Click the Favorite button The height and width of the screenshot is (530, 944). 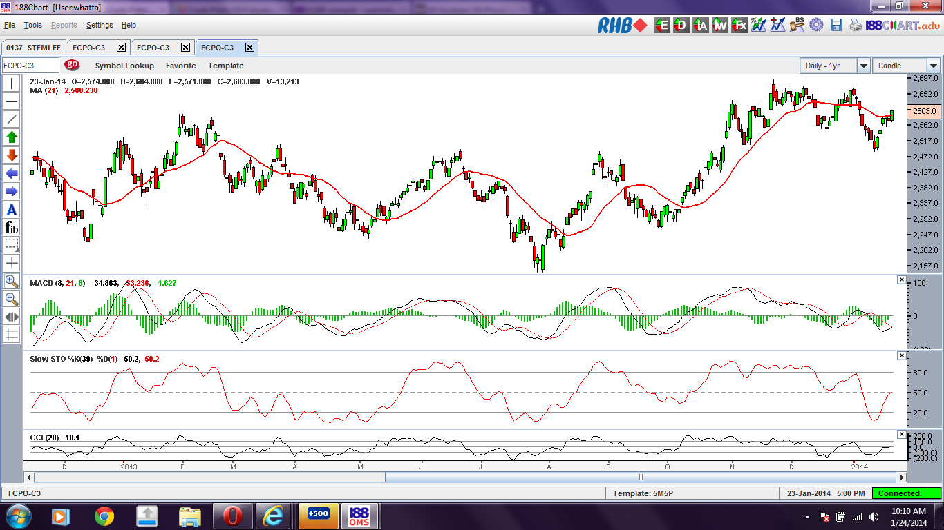[x=180, y=66]
